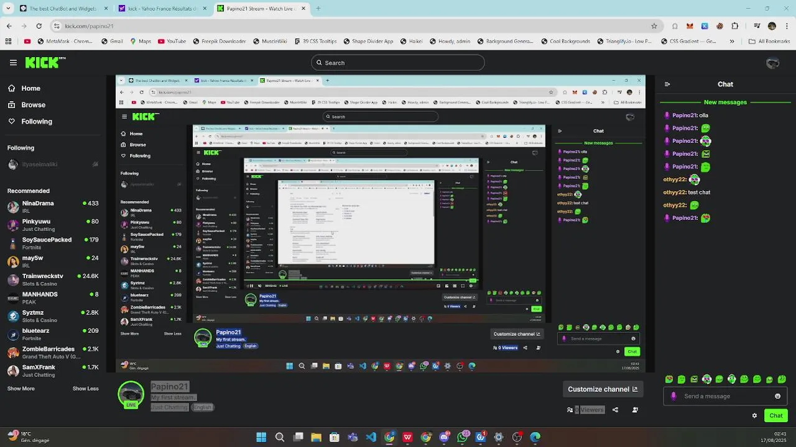Screen dimensions: 796x447
Task: Click the Kick search field
Action: click(x=398, y=63)
